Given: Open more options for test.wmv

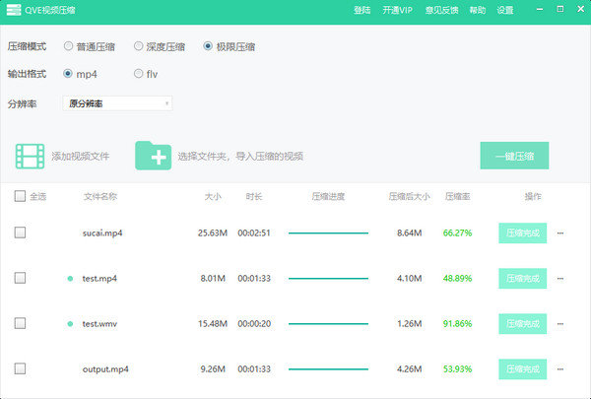Looking at the screenshot, I should (x=560, y=324).
